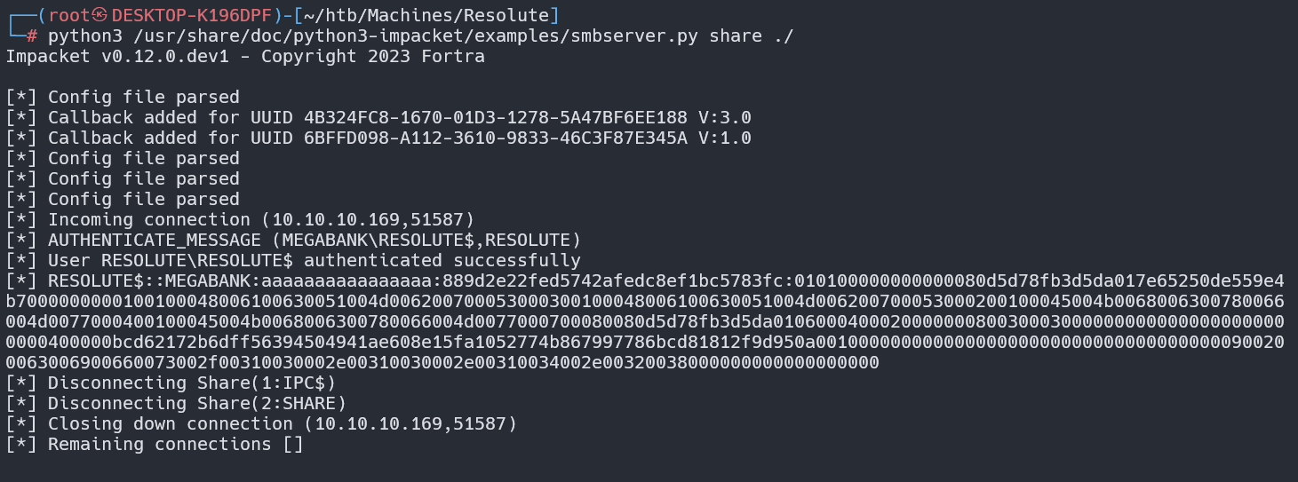The width and height of the screenshot is (1298, 482).
Task: Click the Closing down connection line
Action: pyautogui.click(x=261, y=424)
